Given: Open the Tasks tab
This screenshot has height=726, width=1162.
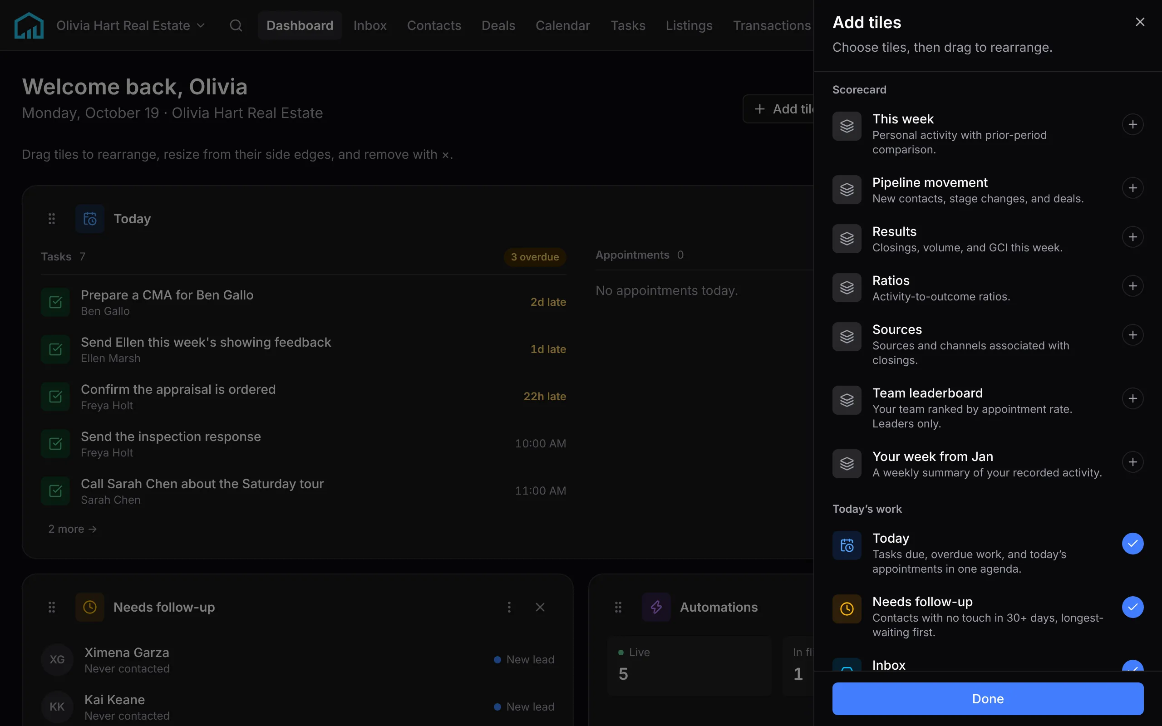Looking at the screenshot, I should tap(628, 25).
